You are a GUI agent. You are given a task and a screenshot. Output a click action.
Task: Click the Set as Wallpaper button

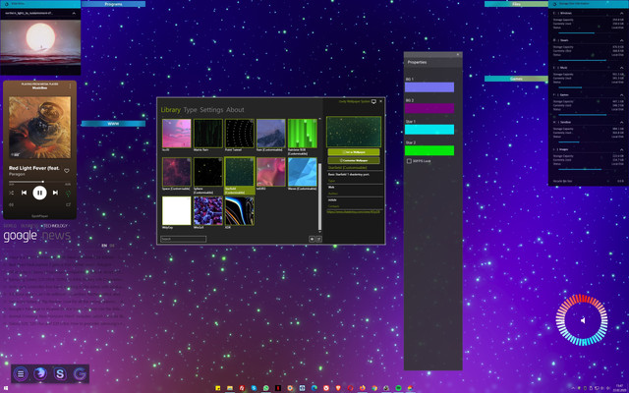(x=354, y=152)
